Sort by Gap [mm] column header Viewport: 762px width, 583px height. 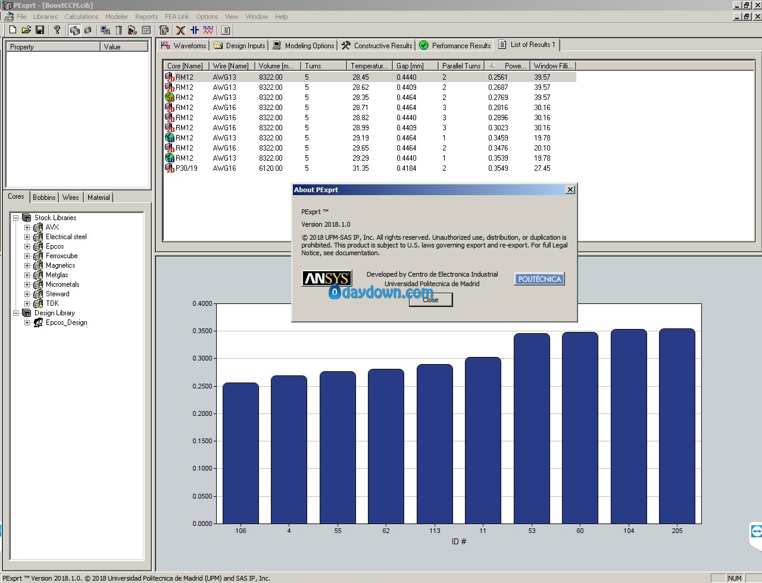pyautogui.click(x=415, y=66)
